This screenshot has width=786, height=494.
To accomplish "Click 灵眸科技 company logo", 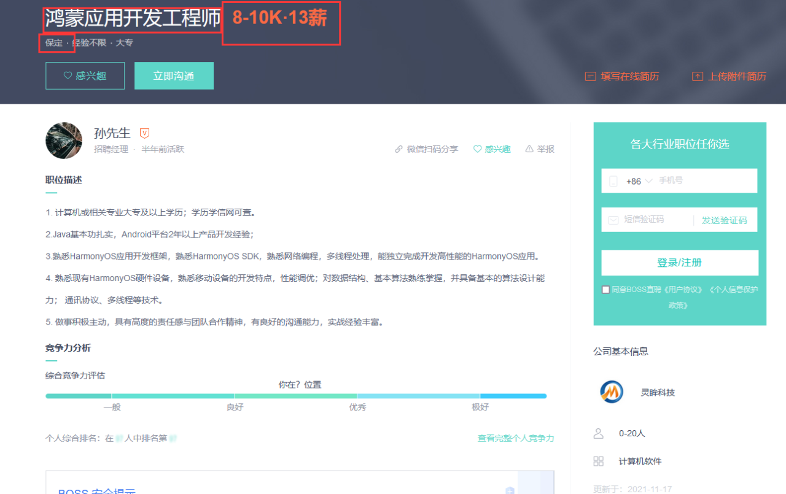I will [612, 392].
